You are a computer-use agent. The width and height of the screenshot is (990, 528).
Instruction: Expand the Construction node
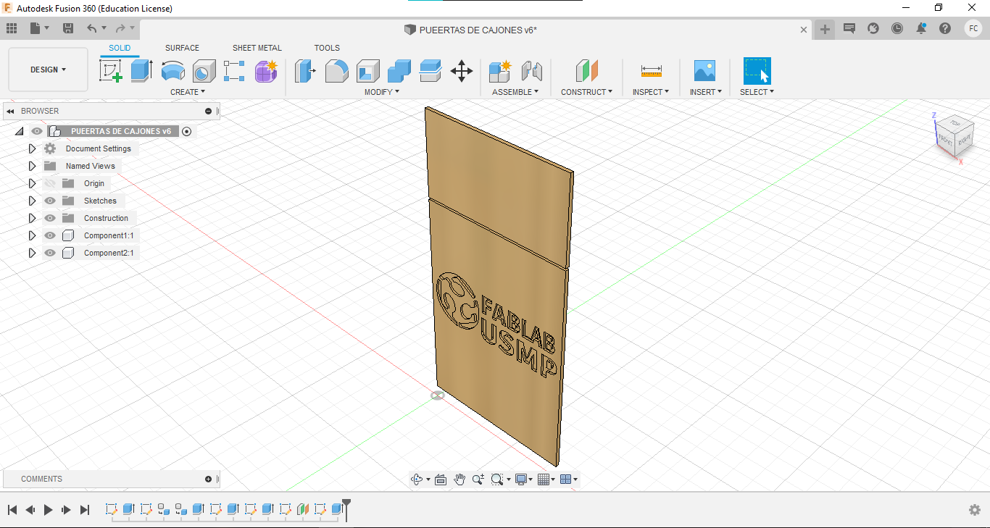coord(32,218)
